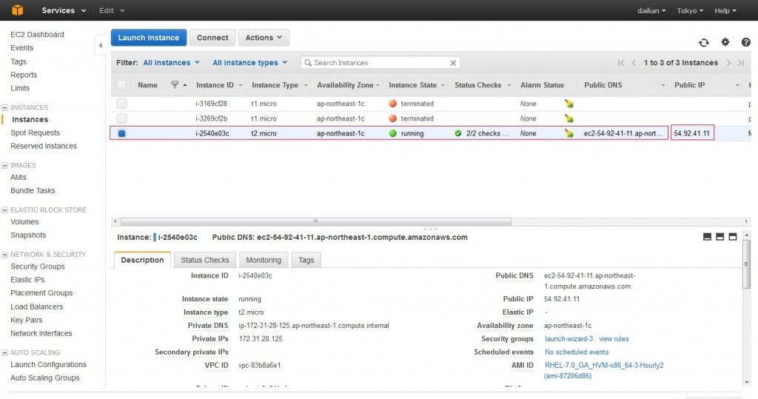Click the horizontal scrollbar under instance table
The width and height of the screenshot is (758, 399).
315,221
